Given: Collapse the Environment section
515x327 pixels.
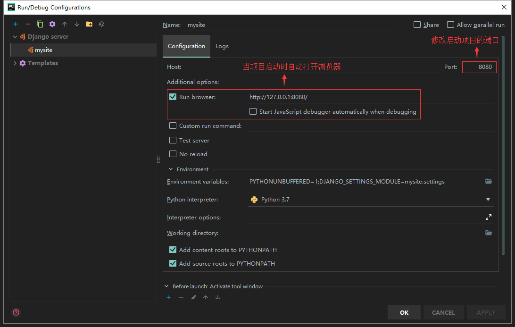Looking at the screenshot, I should coord(170,169).
